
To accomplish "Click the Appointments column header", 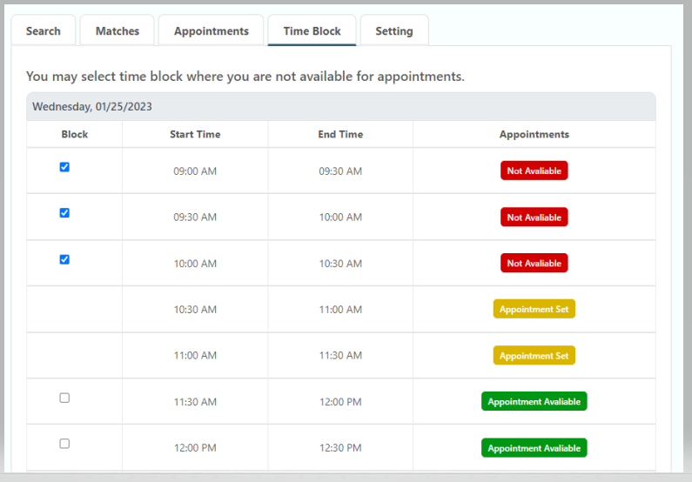I will (534, 134).
